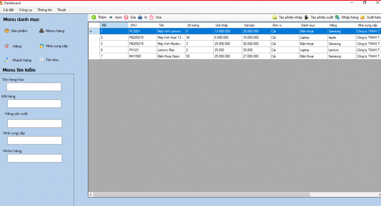
Task: Click the scrollbar right arrow
Action: point(379,195)
